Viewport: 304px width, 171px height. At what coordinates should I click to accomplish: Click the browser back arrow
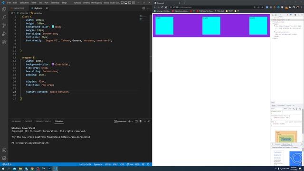coord(155,7)
